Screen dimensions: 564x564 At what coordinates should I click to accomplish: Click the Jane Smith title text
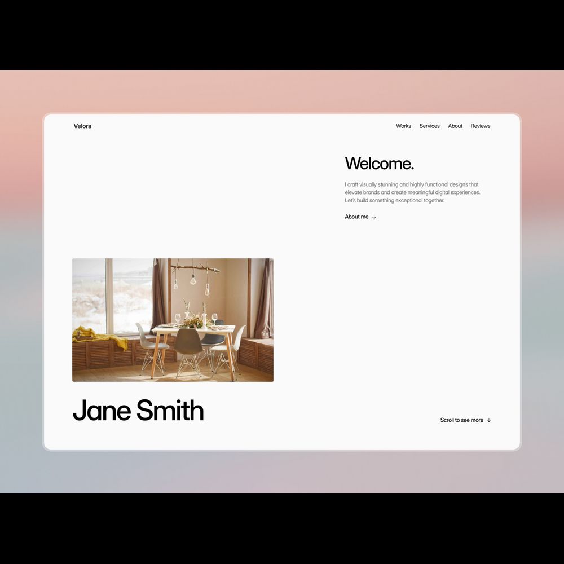[138, 411]
